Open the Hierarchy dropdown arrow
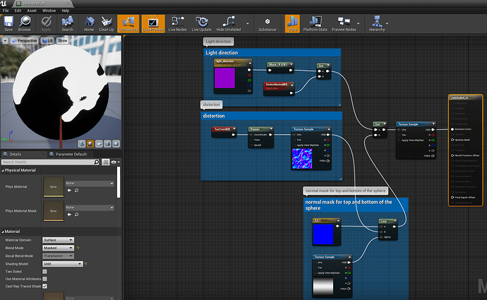The width and height of the screenshot is (487, 300). pos(387,23)
